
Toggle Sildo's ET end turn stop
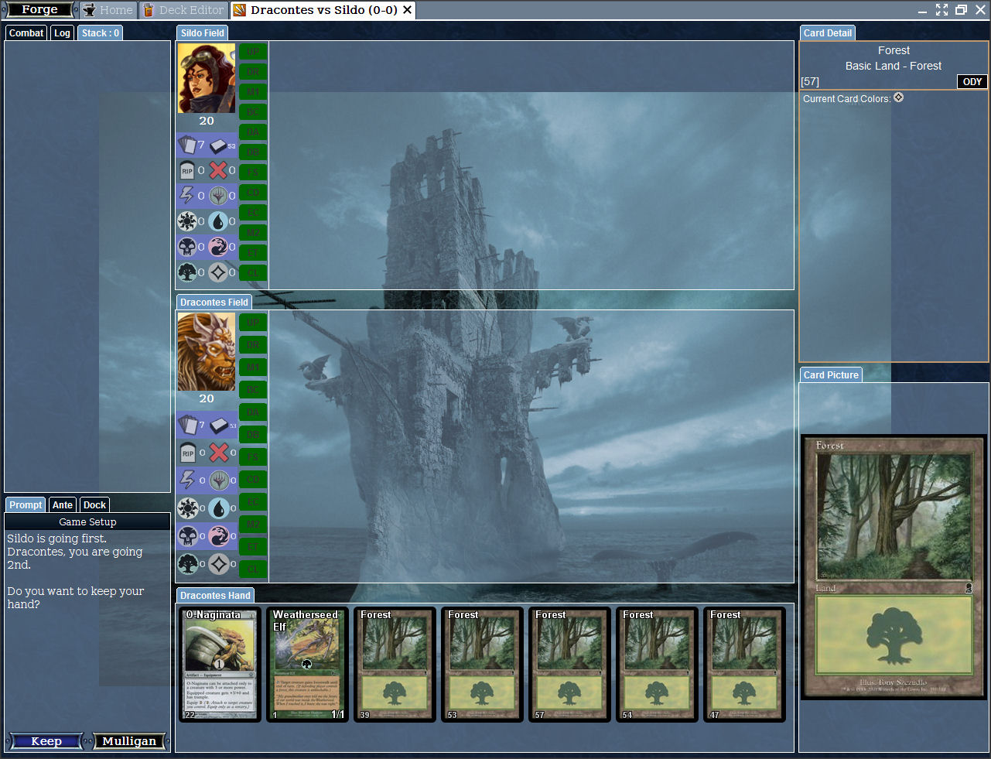(253, 253)
